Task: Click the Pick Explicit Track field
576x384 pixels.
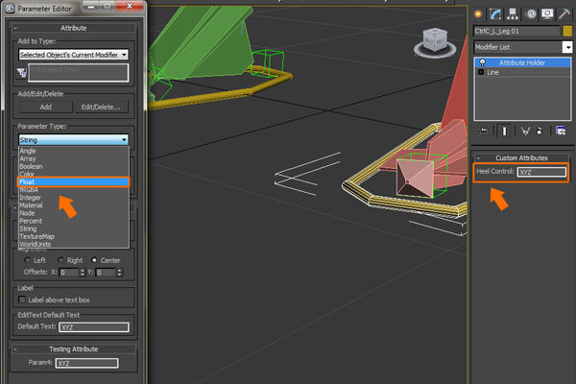Action: [x=79, y=73]
